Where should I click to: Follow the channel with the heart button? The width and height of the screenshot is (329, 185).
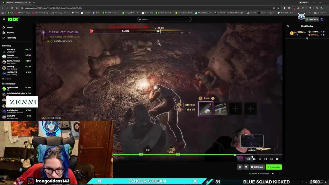246,167
